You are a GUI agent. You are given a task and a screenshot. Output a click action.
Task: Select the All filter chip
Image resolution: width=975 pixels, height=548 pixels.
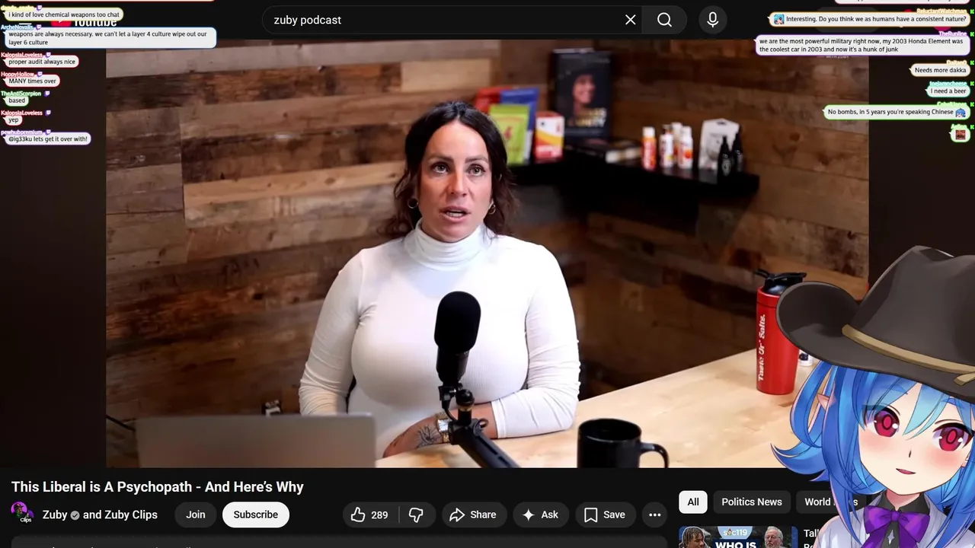coord(693,502)
